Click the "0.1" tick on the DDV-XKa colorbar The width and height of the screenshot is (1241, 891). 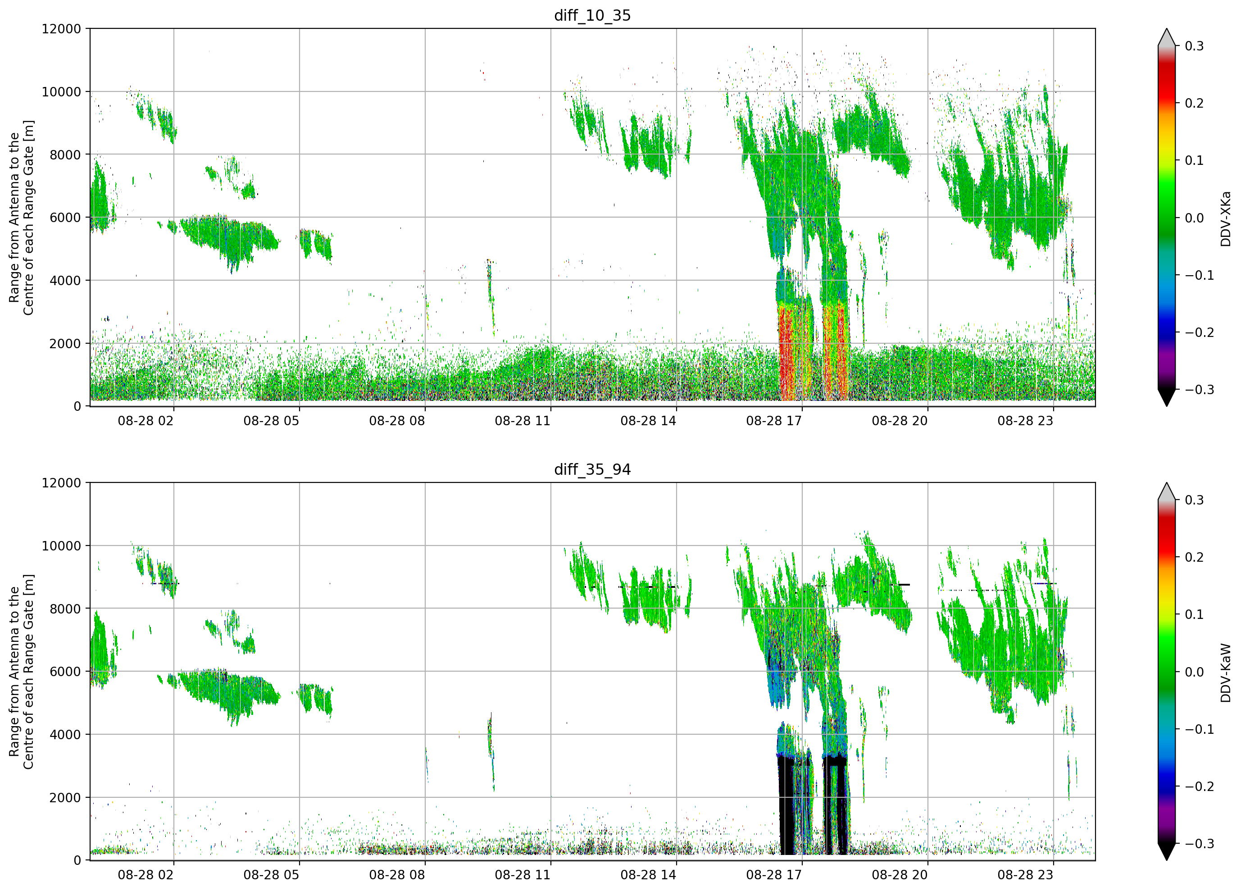tap(1194, 160)
